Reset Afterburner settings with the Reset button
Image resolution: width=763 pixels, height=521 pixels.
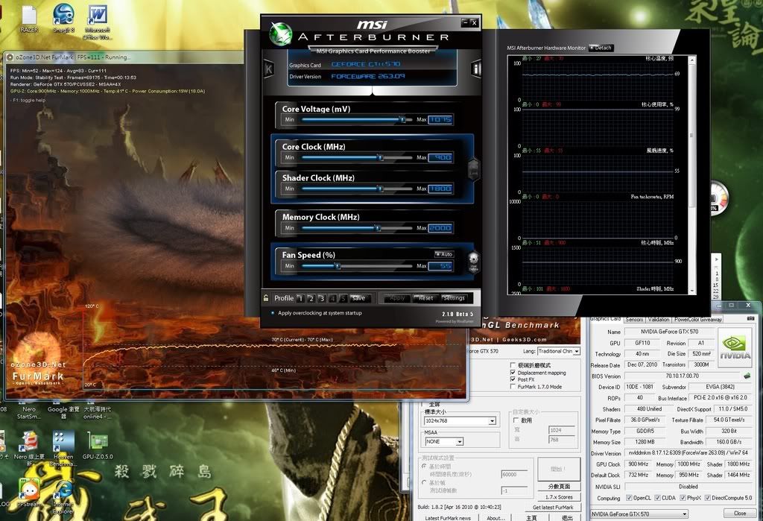coord(425,298)
